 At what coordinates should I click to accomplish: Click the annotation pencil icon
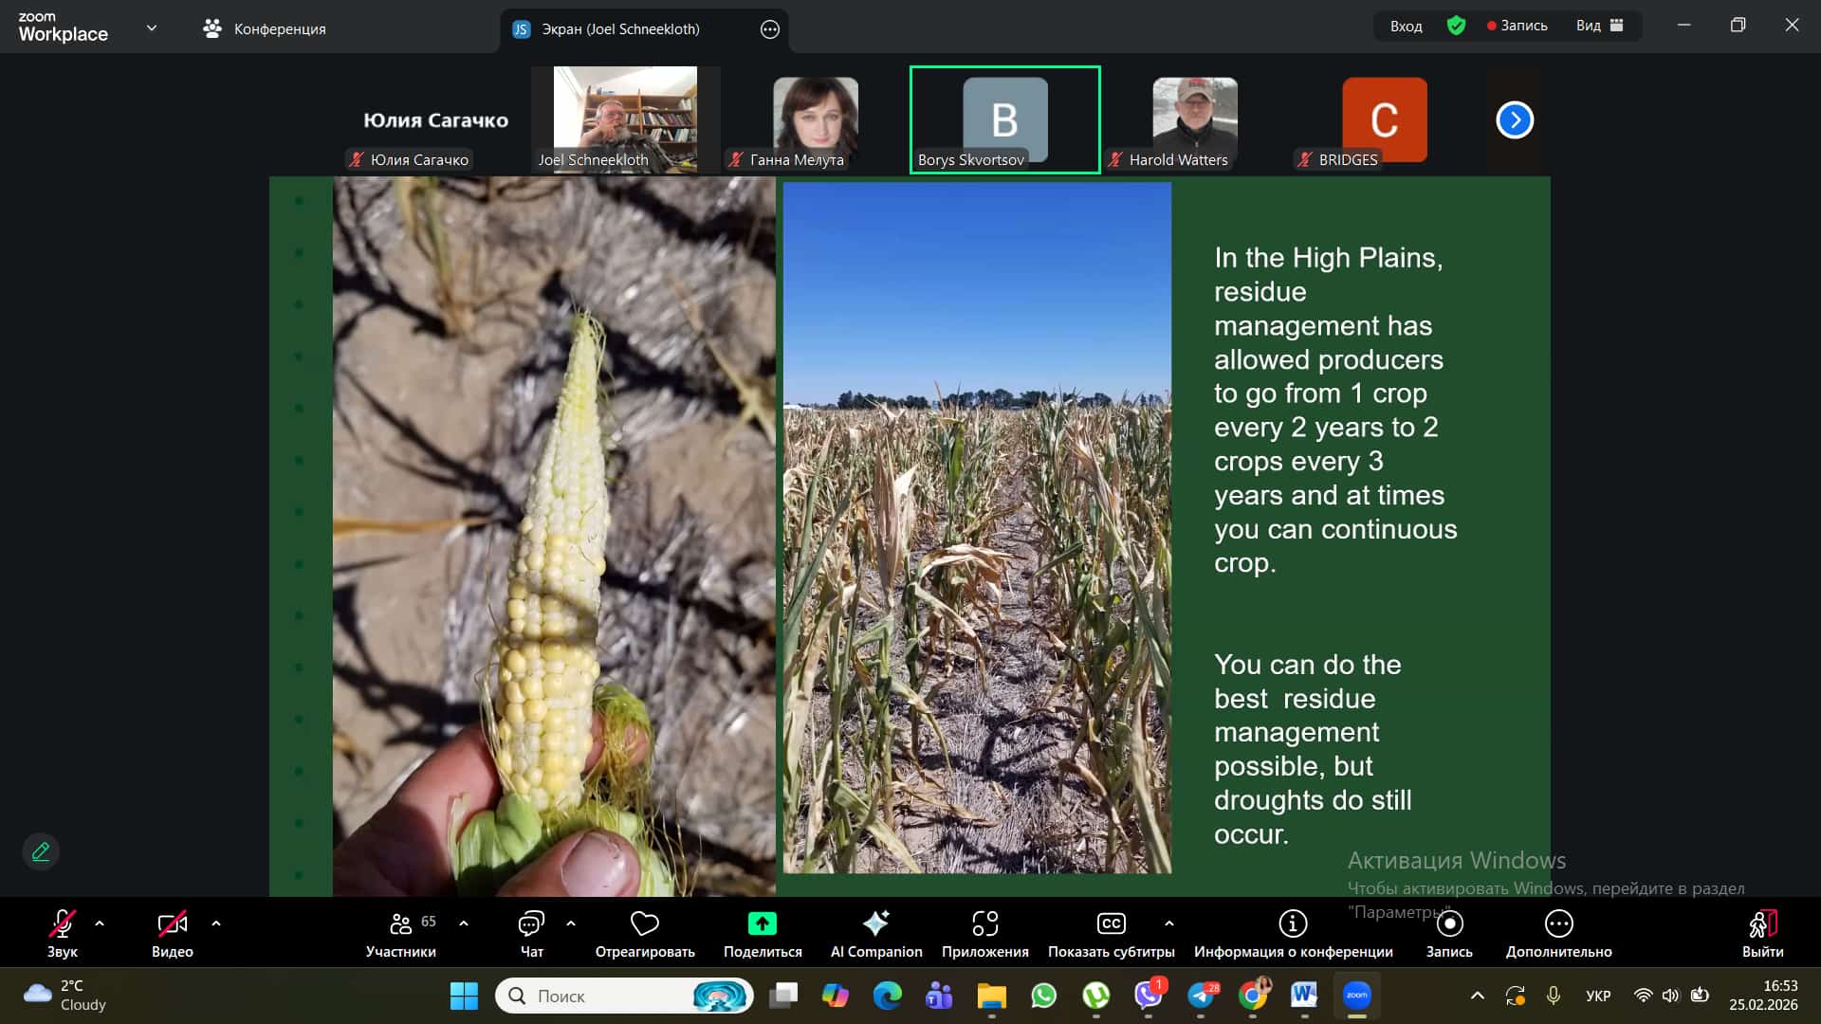tap(41, 851)
